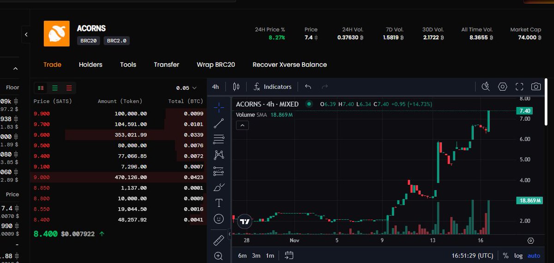
Task: Open the go-to-date calendar icon
Action: [289, 255]
